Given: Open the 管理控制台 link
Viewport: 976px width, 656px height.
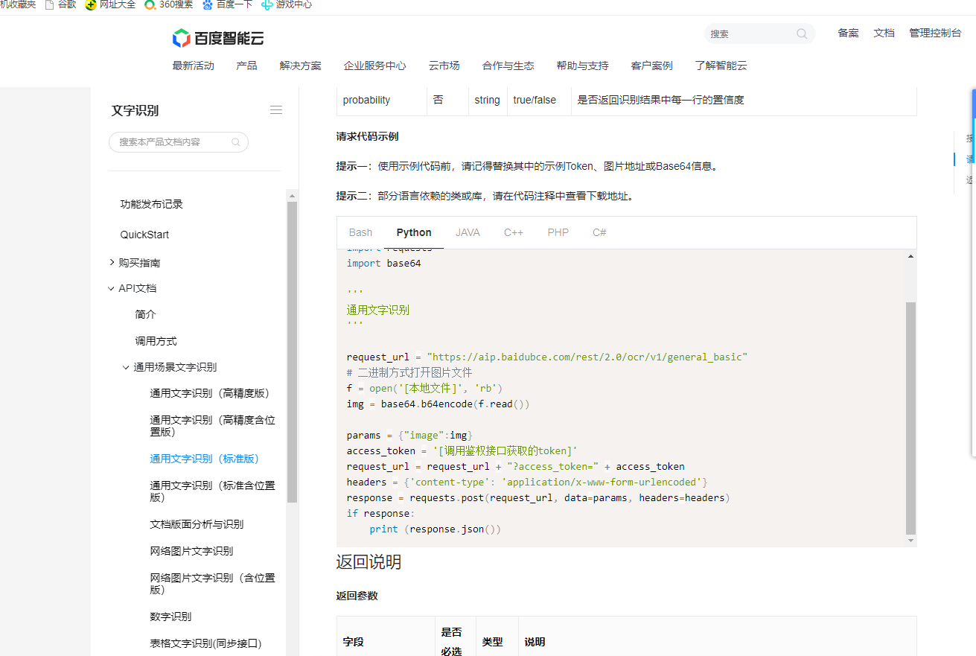Looking at the screenshot, I should coord(935,34).
